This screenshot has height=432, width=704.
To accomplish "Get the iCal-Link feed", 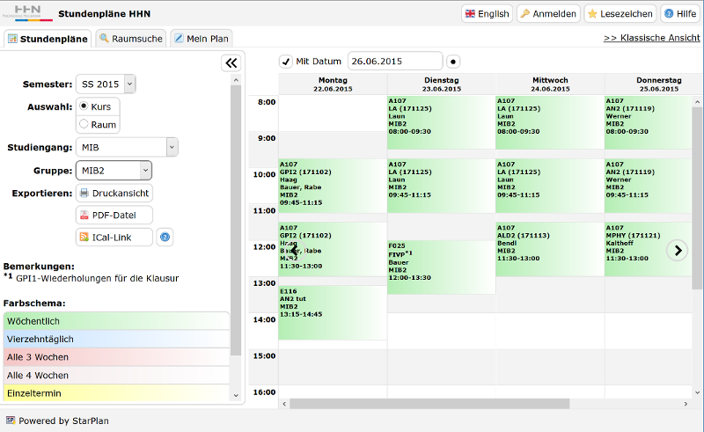I will point(114,237).
